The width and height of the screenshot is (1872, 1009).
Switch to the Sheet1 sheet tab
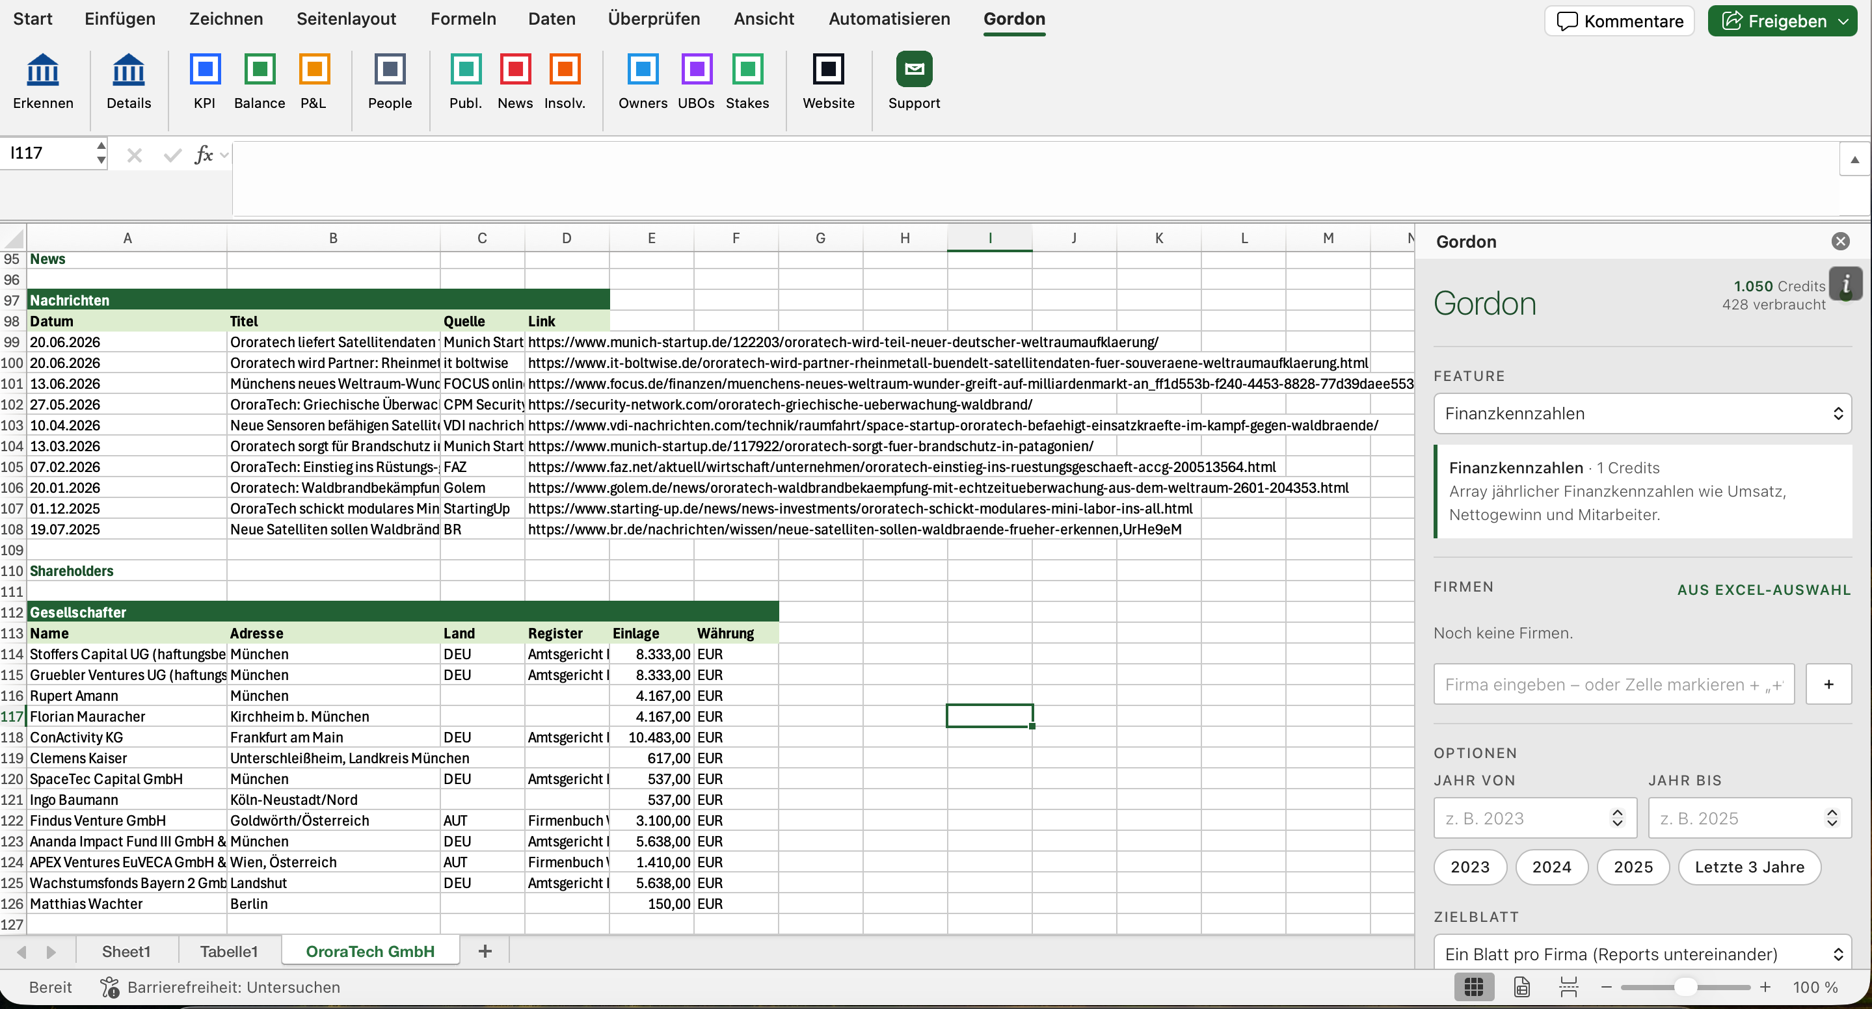[x=126, y=951]
